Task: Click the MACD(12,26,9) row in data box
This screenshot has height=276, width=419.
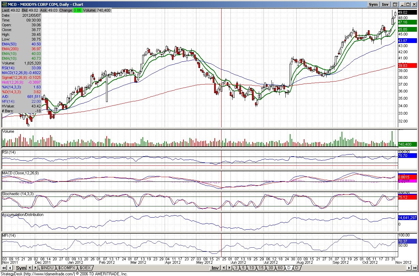Action: tap(21, 73)
